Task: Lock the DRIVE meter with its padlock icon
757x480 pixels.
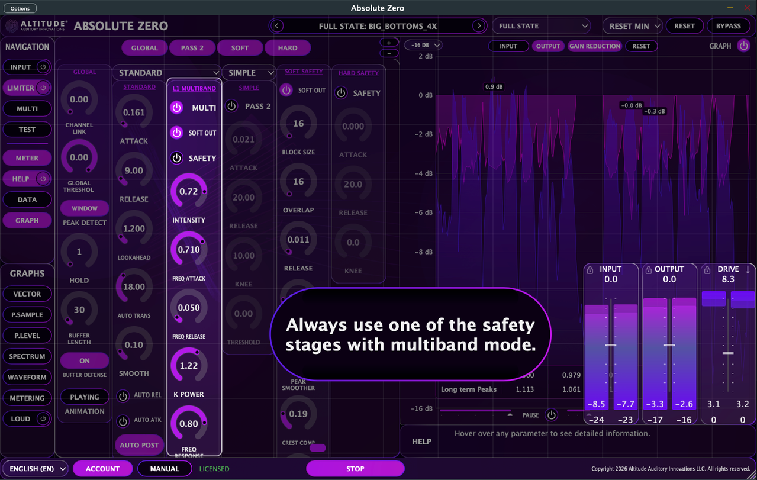Action: coord(707,270)
